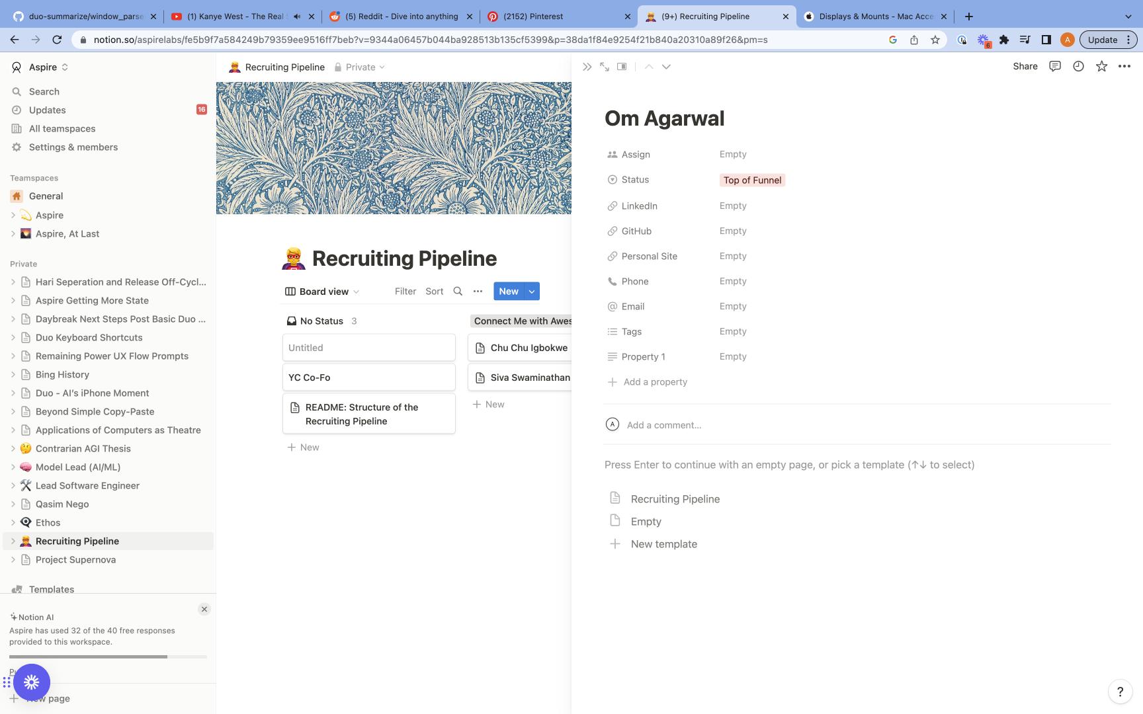Click Phone property label
The height and width of the screenshot is (714, 1143).
[634, 281]
